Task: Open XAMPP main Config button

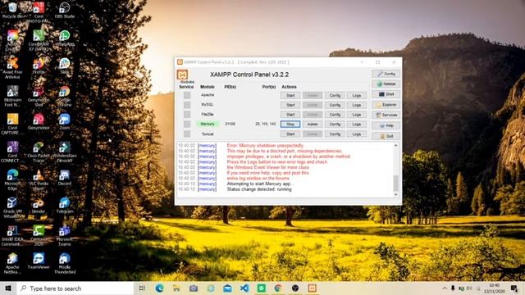Action: click(386, 74)
